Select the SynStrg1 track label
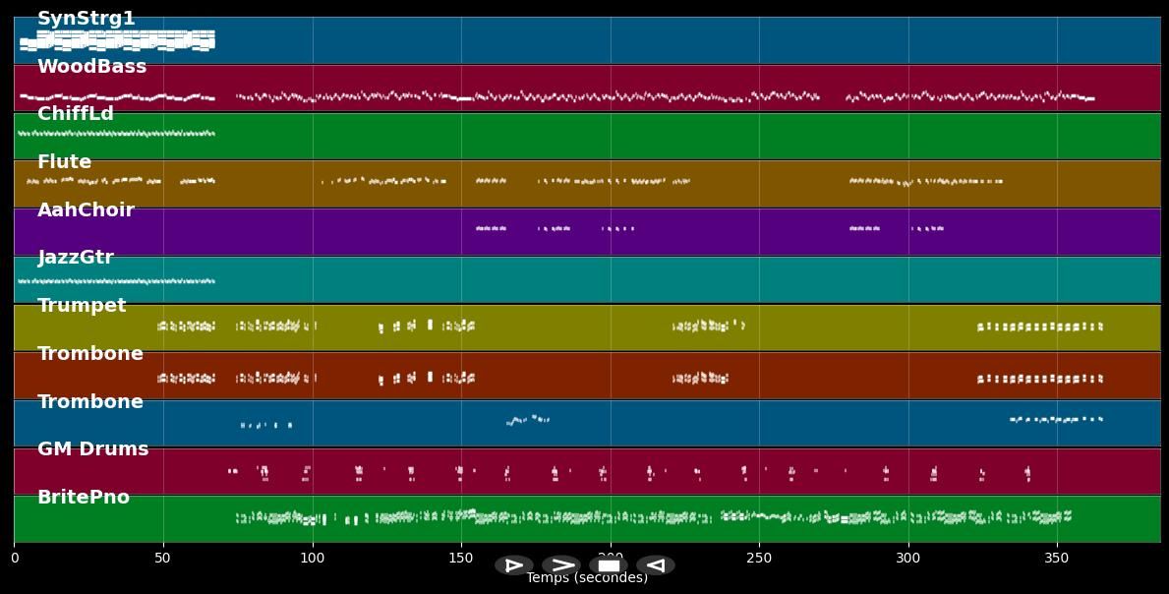The image size is (1169, 594). point(87,19)
